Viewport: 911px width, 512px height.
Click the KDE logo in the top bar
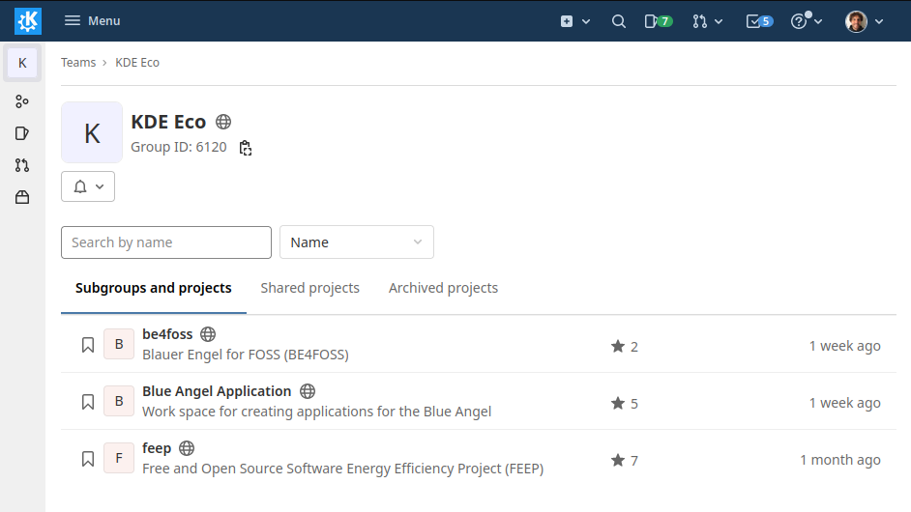coord(28,20)
